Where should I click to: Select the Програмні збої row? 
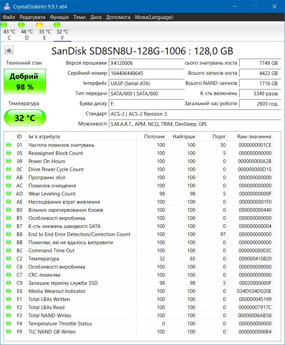[x=139, y=177]
